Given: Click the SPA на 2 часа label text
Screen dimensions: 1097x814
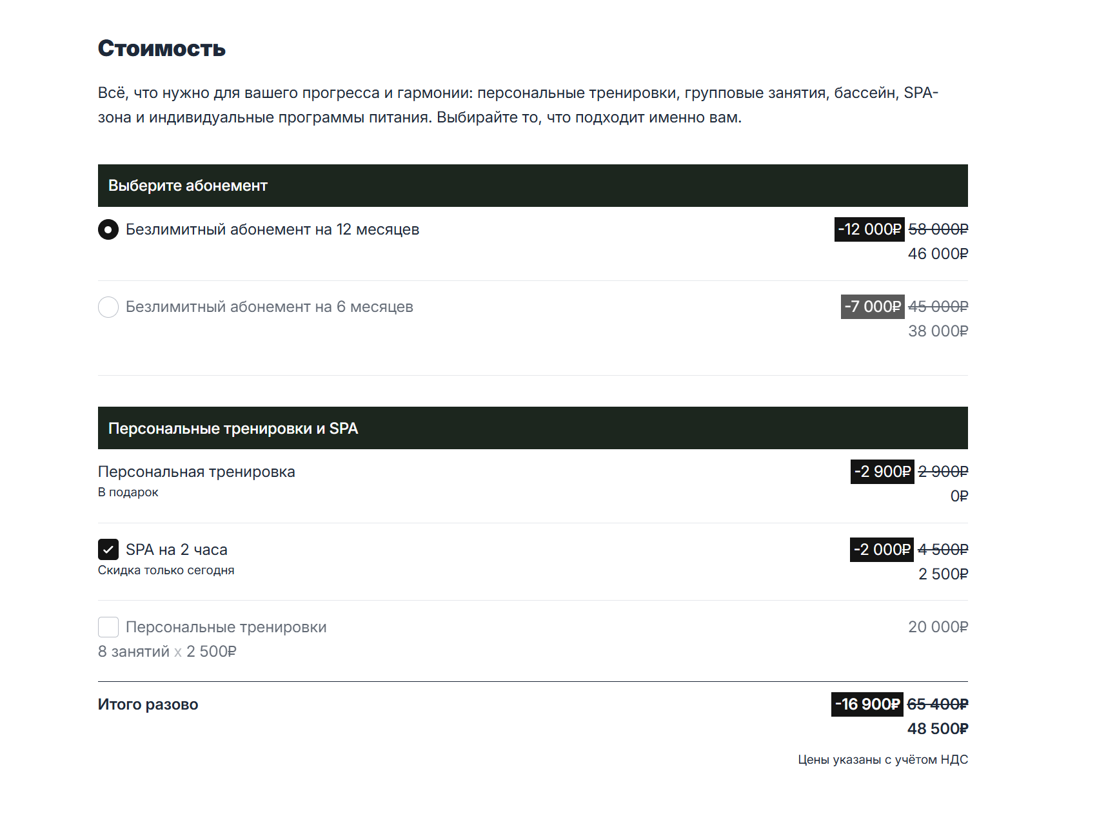Looking at the screenshot, I should [176, 550].
